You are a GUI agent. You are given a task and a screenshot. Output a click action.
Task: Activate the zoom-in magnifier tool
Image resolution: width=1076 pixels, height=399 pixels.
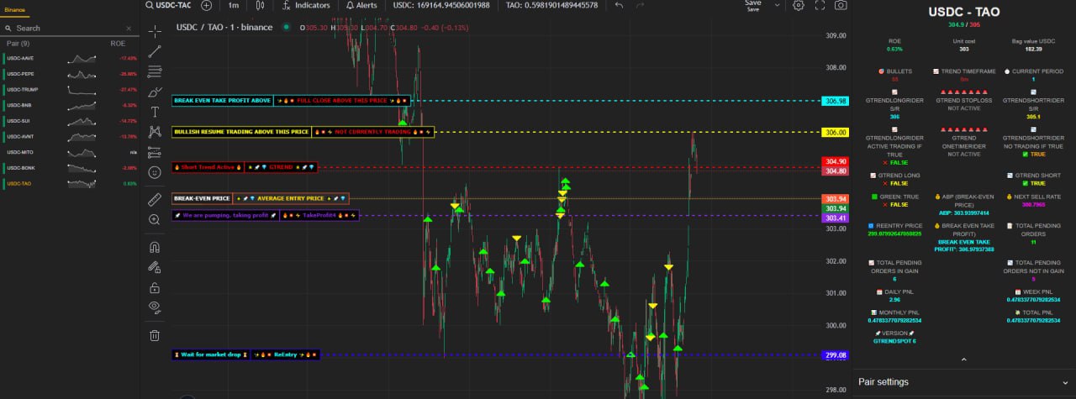[x=155, y=220]
